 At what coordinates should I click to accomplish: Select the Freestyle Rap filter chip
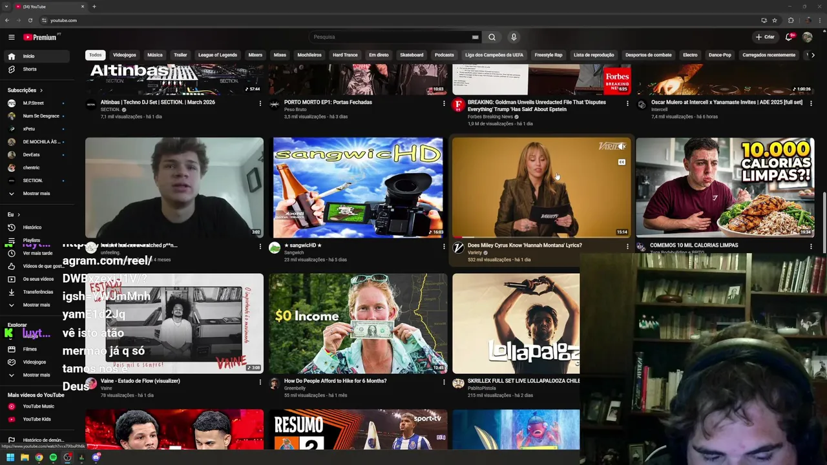(x=549, y=55)
